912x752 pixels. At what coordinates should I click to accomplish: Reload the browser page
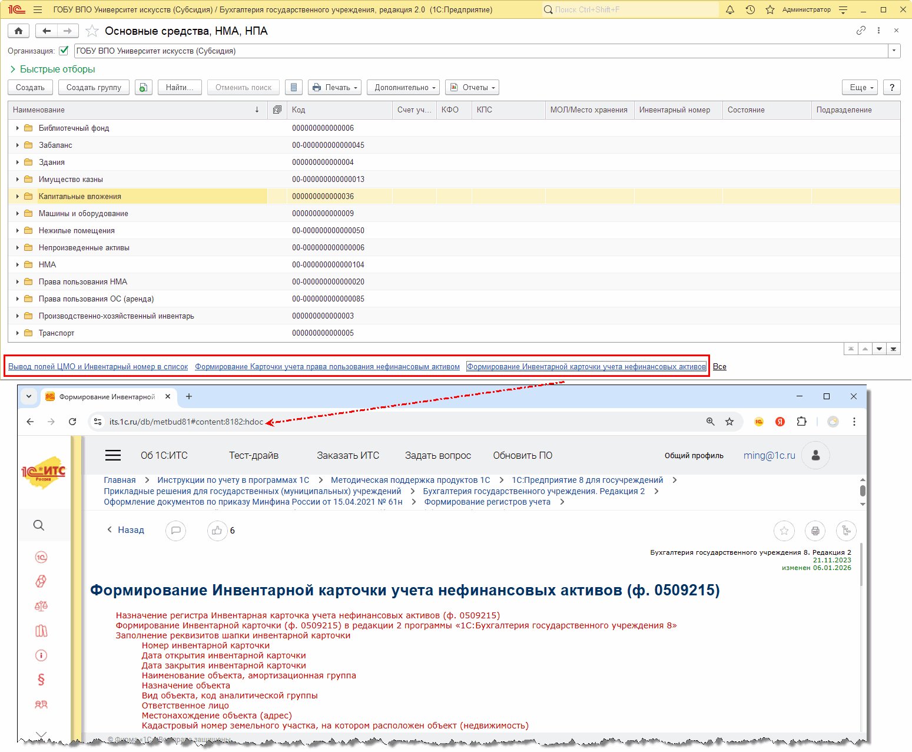tap(72, 422)
